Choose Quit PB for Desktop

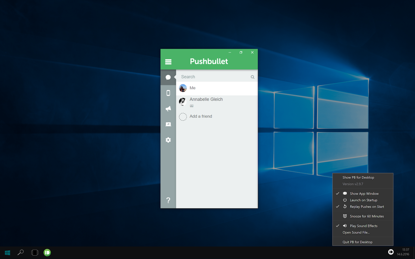pos(363,242)
